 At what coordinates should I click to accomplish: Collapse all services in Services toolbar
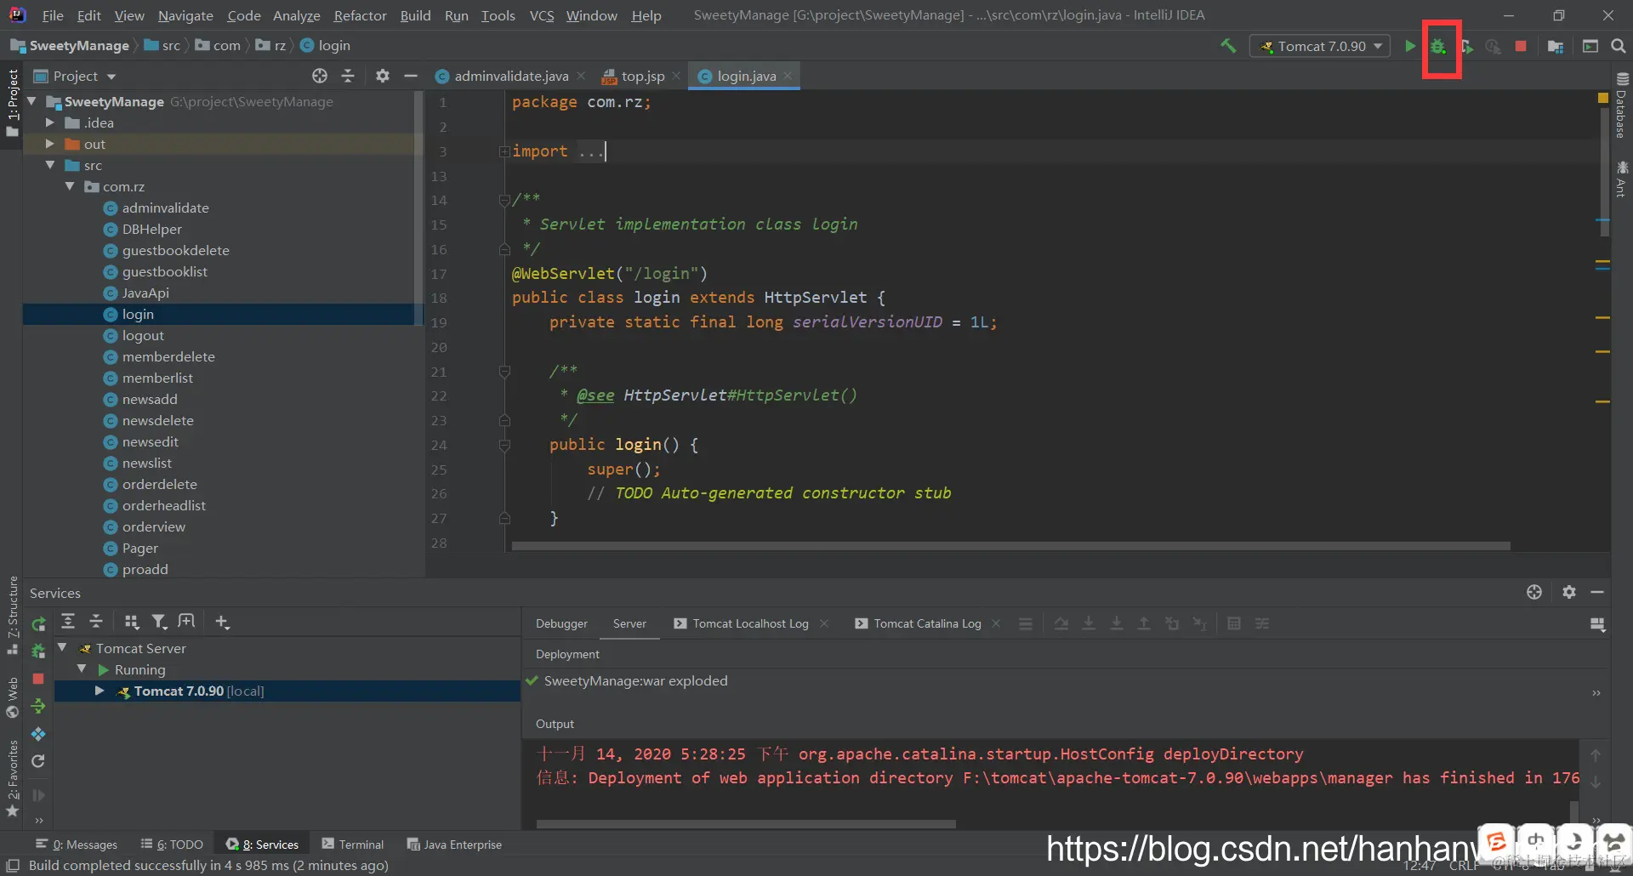(96, 622)
